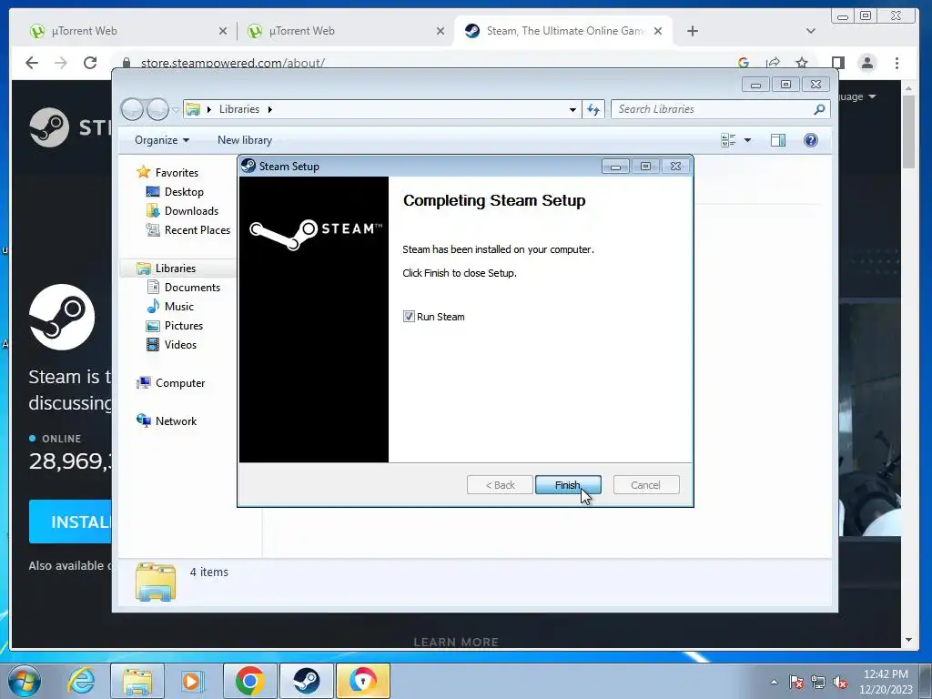Expand arrow after Libraries in address bar
Viewport: 932px width, 699px height.
(269, 109)
